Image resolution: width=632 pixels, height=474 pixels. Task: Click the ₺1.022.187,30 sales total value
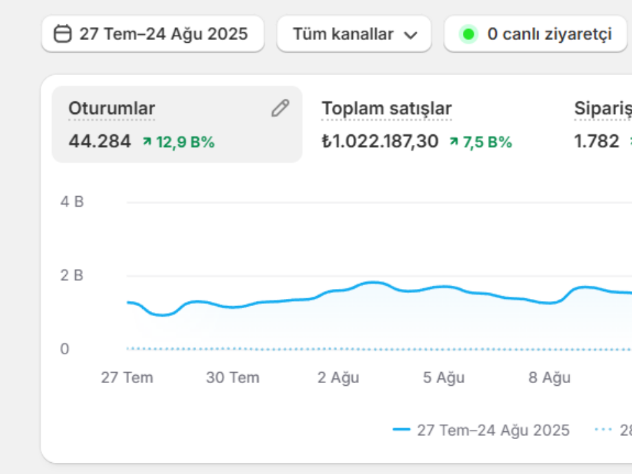380,142
